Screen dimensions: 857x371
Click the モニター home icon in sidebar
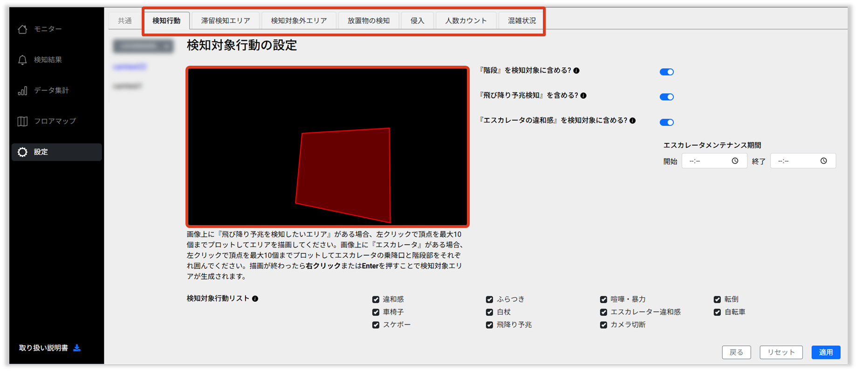point(22,29)
